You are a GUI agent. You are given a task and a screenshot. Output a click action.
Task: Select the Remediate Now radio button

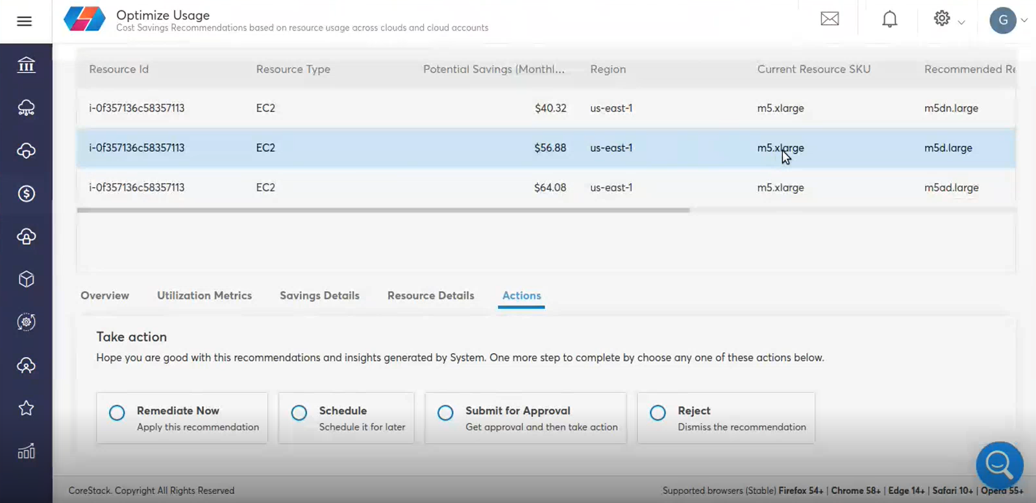pos(117,413)
